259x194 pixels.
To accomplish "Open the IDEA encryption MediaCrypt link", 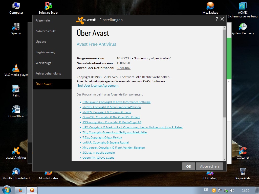I will click(112, 122).
